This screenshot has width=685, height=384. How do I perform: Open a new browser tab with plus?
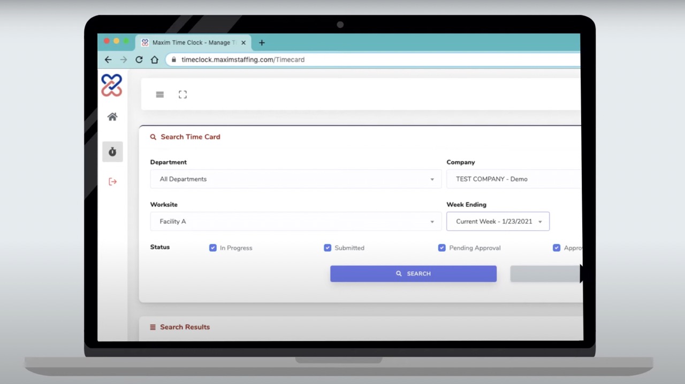(262, 43)
